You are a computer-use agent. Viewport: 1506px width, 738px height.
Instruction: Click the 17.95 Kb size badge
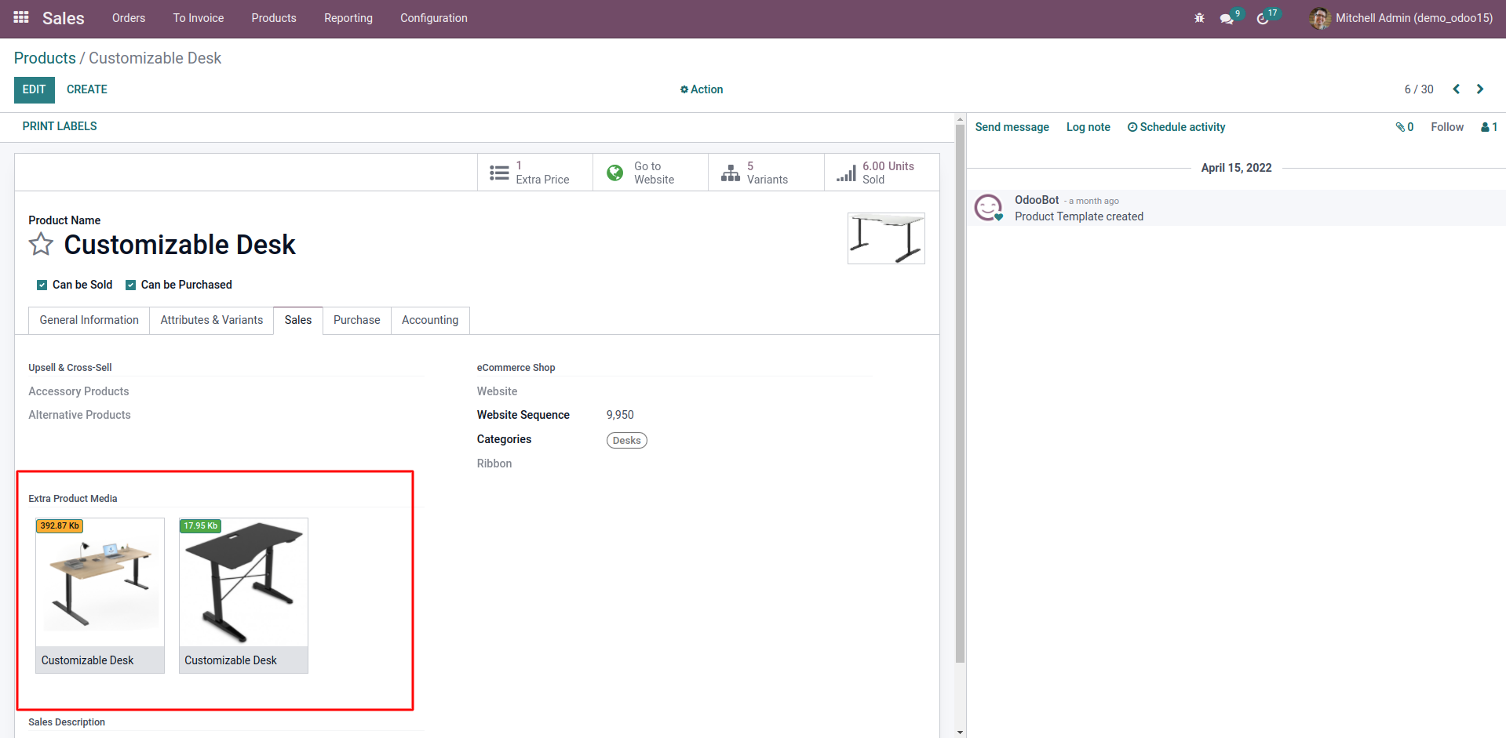click(x=201, y=526)
